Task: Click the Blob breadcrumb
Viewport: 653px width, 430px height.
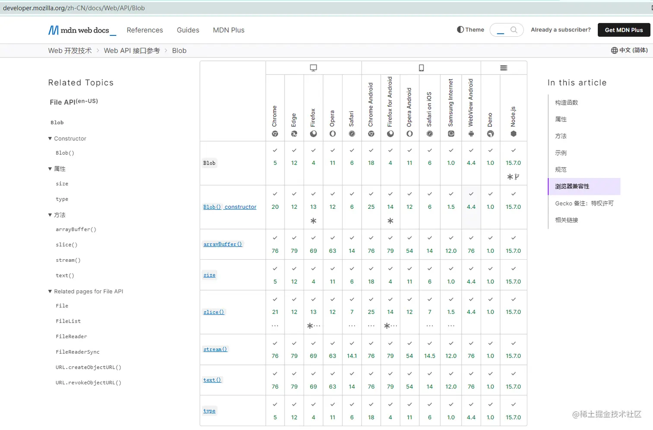Action: click(x=179, y=50)
